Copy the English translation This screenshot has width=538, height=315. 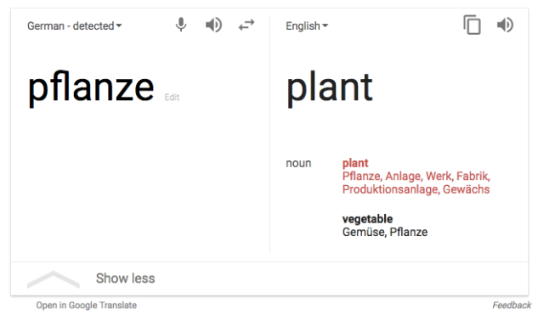point(472,25)
